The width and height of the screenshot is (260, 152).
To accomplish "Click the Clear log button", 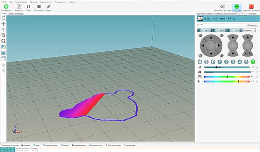I will click(112, 145).
